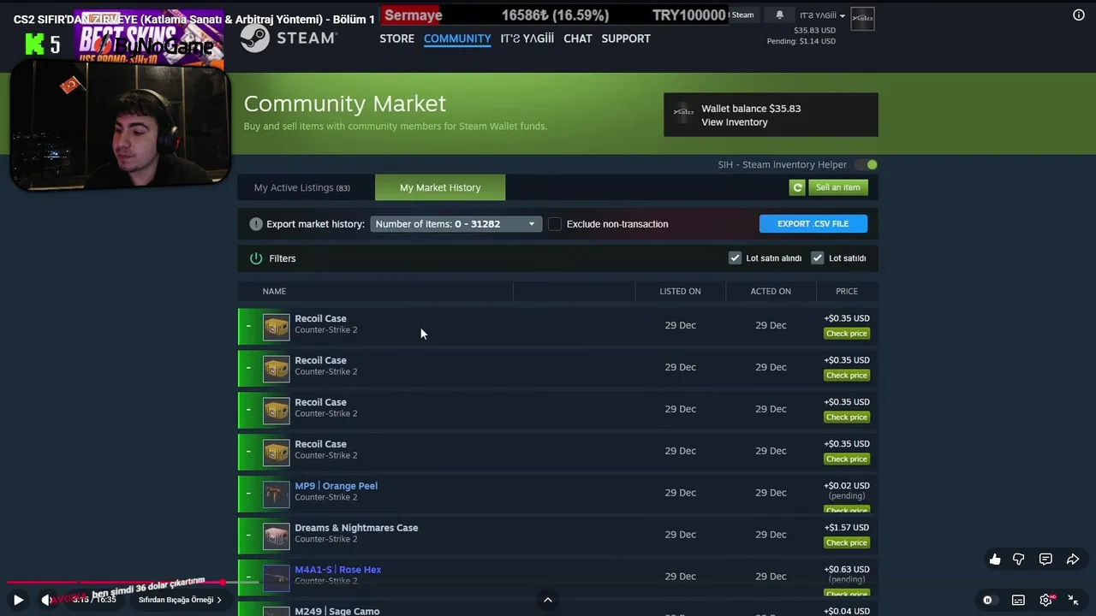Open the video info circle icon
This screenshot has width=1096, height=616.
(x=1079, y=15)
